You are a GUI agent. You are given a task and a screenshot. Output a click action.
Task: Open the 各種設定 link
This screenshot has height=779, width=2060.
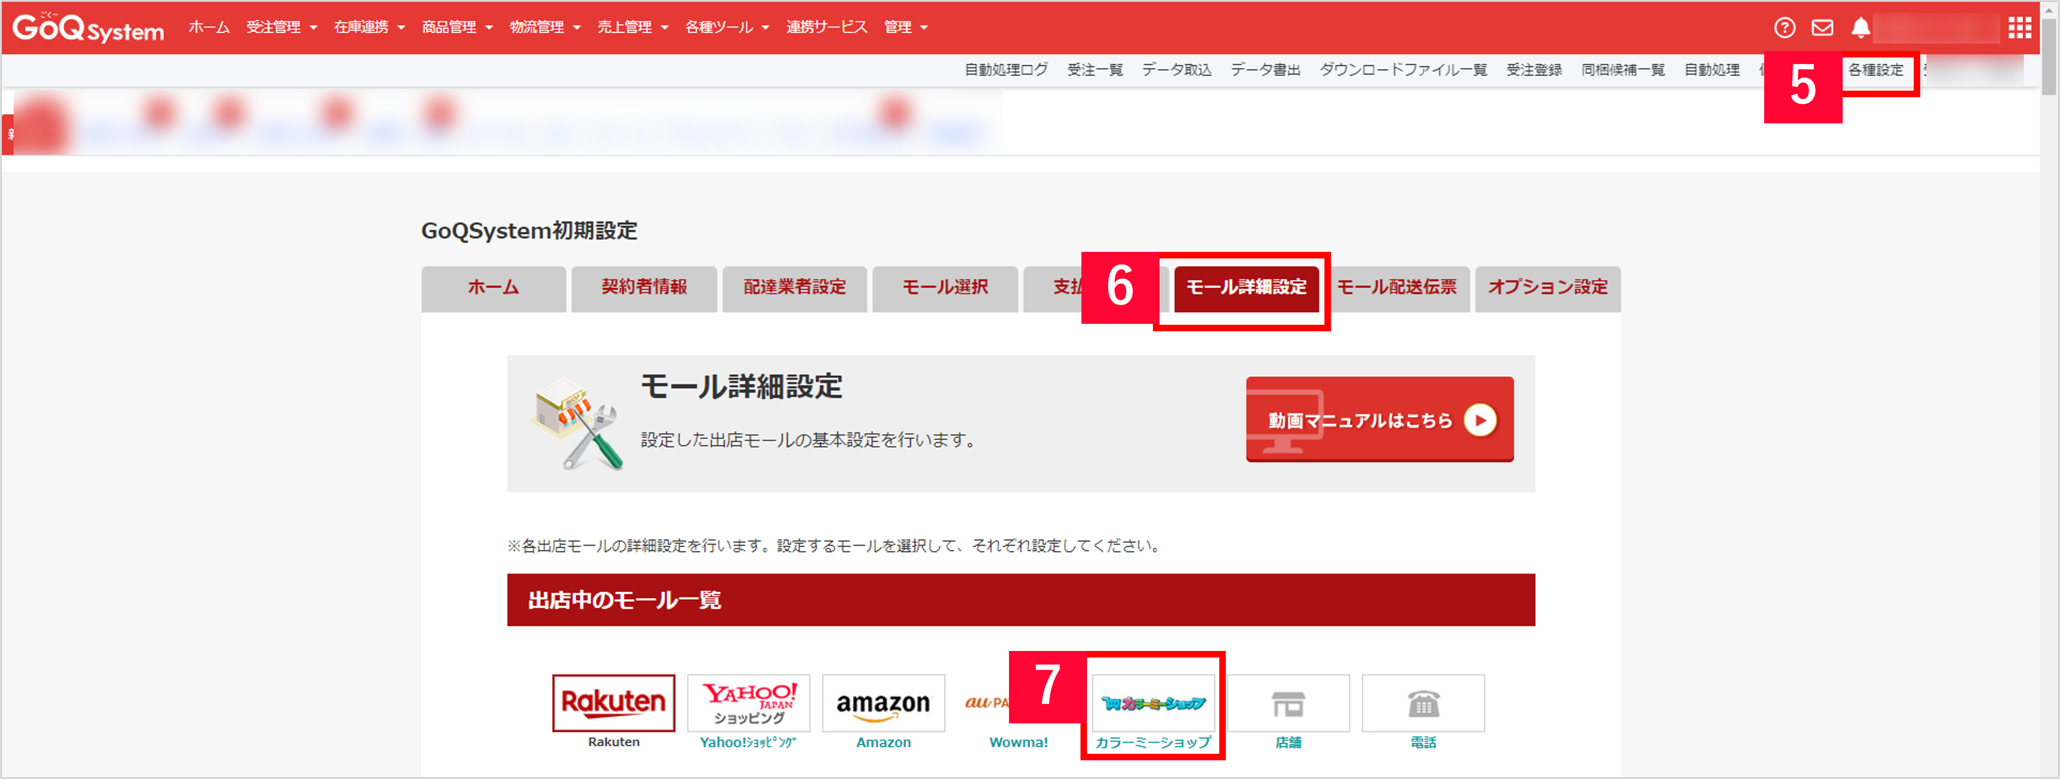(1878, 71)
